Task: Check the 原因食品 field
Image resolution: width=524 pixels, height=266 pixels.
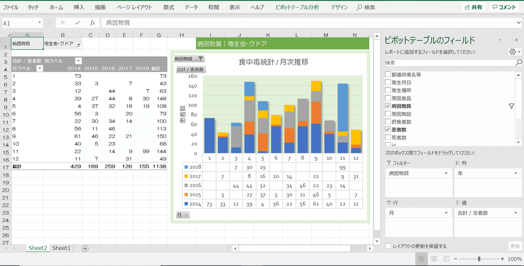Action: click(388, 98)
